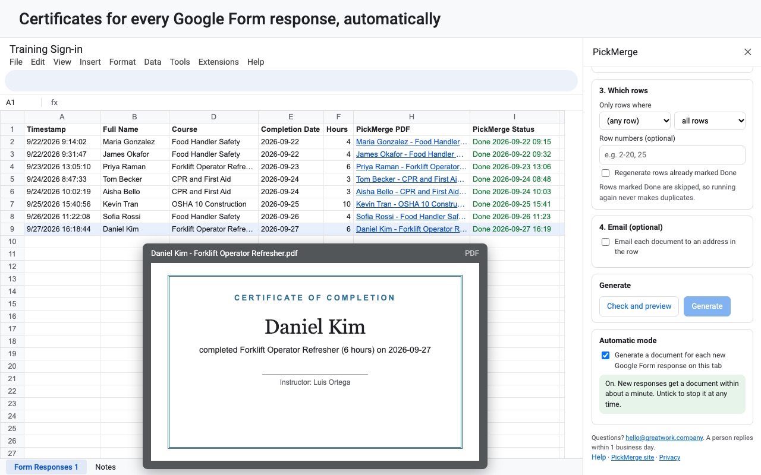This screenshot has height=475, width=761.
Task: Open the Privacy link
Action: [x=669, y=457]
